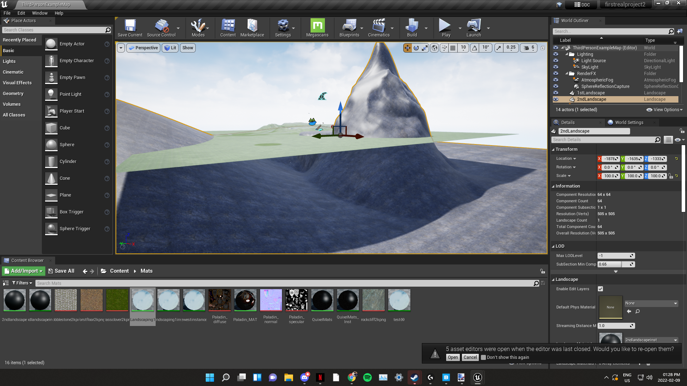This screenshot has width=687, height=386.
Task: Collapse the LOD section
Action: click(553, 246)
